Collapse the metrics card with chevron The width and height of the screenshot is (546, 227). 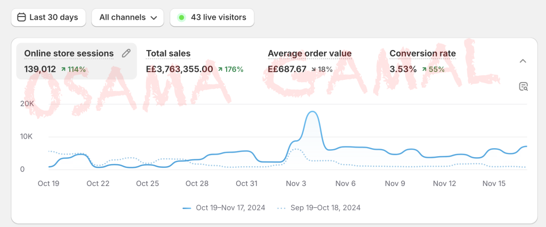[x=523, y=61]
